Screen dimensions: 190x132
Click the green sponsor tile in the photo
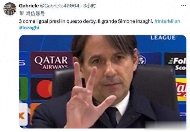(23, 88)
